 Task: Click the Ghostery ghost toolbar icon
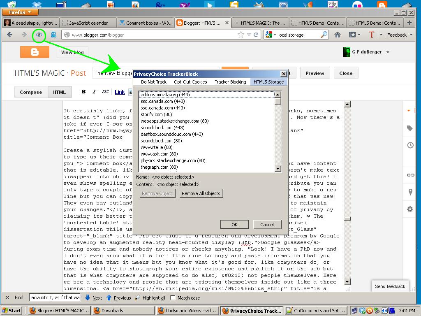(x=53, y=35)
